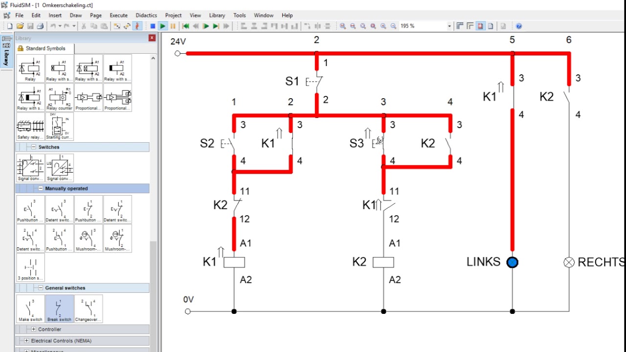This screenshot has height=352, width=626.
Task: Click the Print toolbar icon
Action: tap(41, 26)
